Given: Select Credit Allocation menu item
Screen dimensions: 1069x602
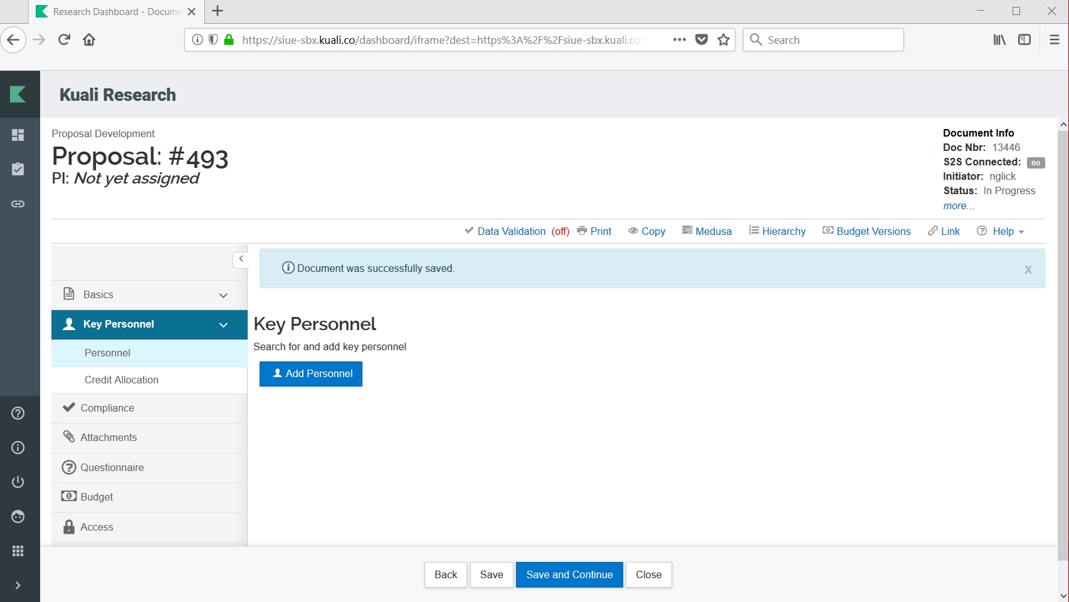Looking at the screenshot, I should pyautogui.click(x=122, y=380).
